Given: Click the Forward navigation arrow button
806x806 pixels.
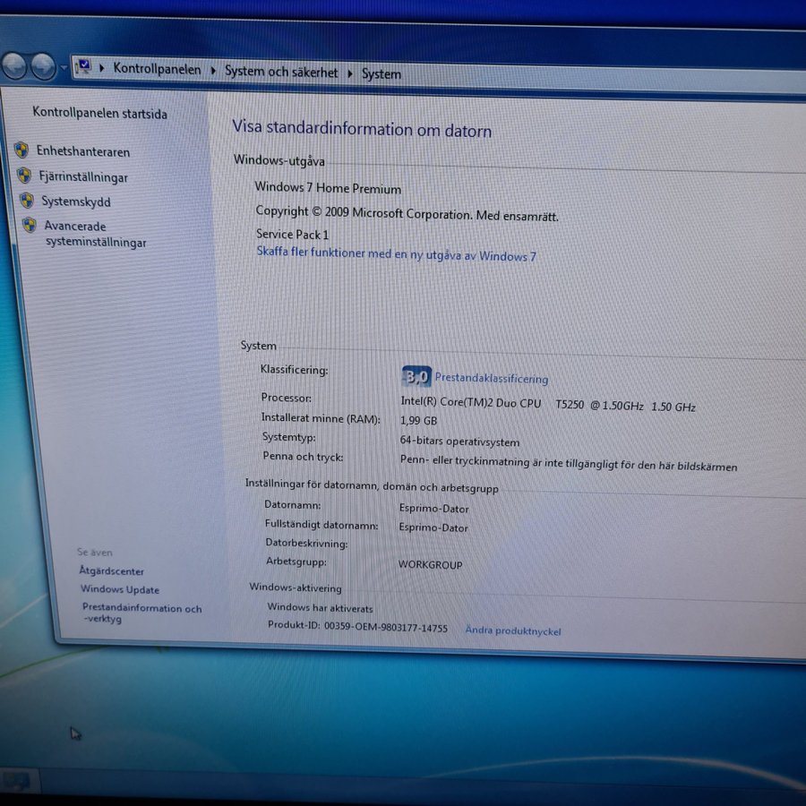Looking at the screenshot, I should pyautogui.click(x=42, y=66).
